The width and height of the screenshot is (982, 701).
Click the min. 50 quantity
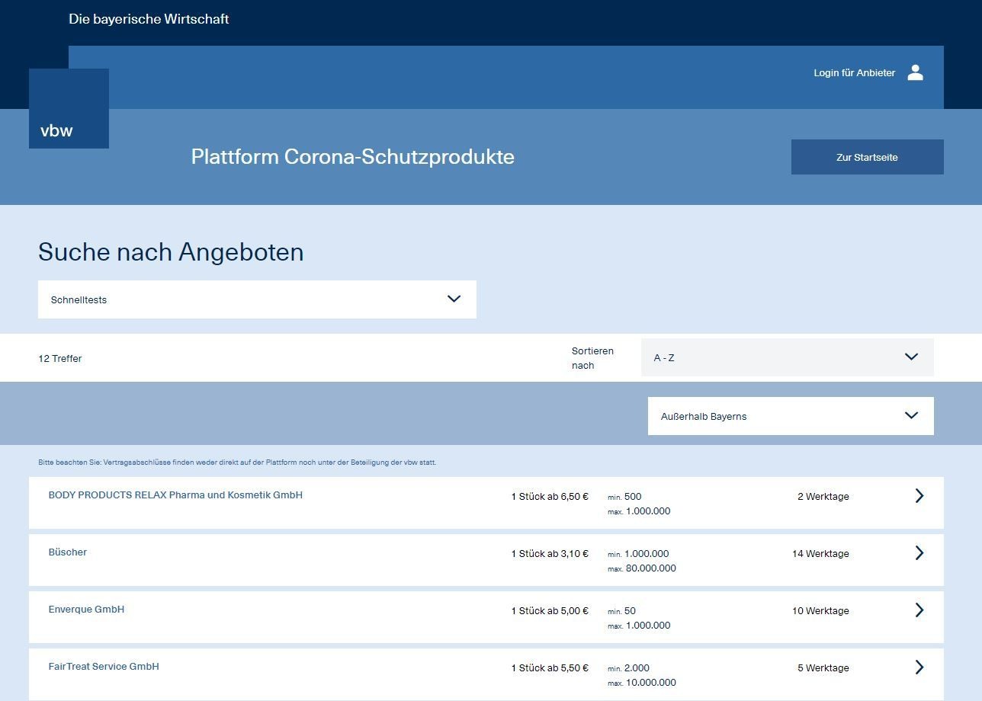[621, 611]
